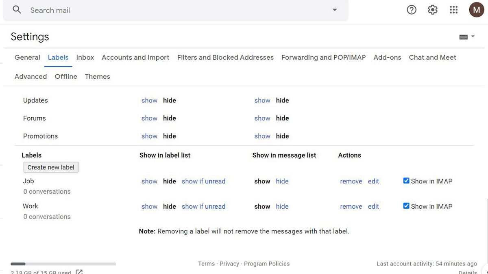Open Gmail Help
This screenshot has width=488, height=274.
(x=411, y=9)
